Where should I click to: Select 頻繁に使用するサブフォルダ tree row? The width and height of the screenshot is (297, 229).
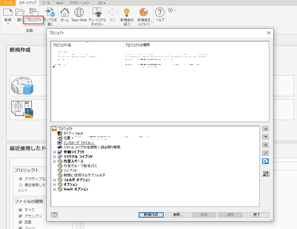pos(81,175)
